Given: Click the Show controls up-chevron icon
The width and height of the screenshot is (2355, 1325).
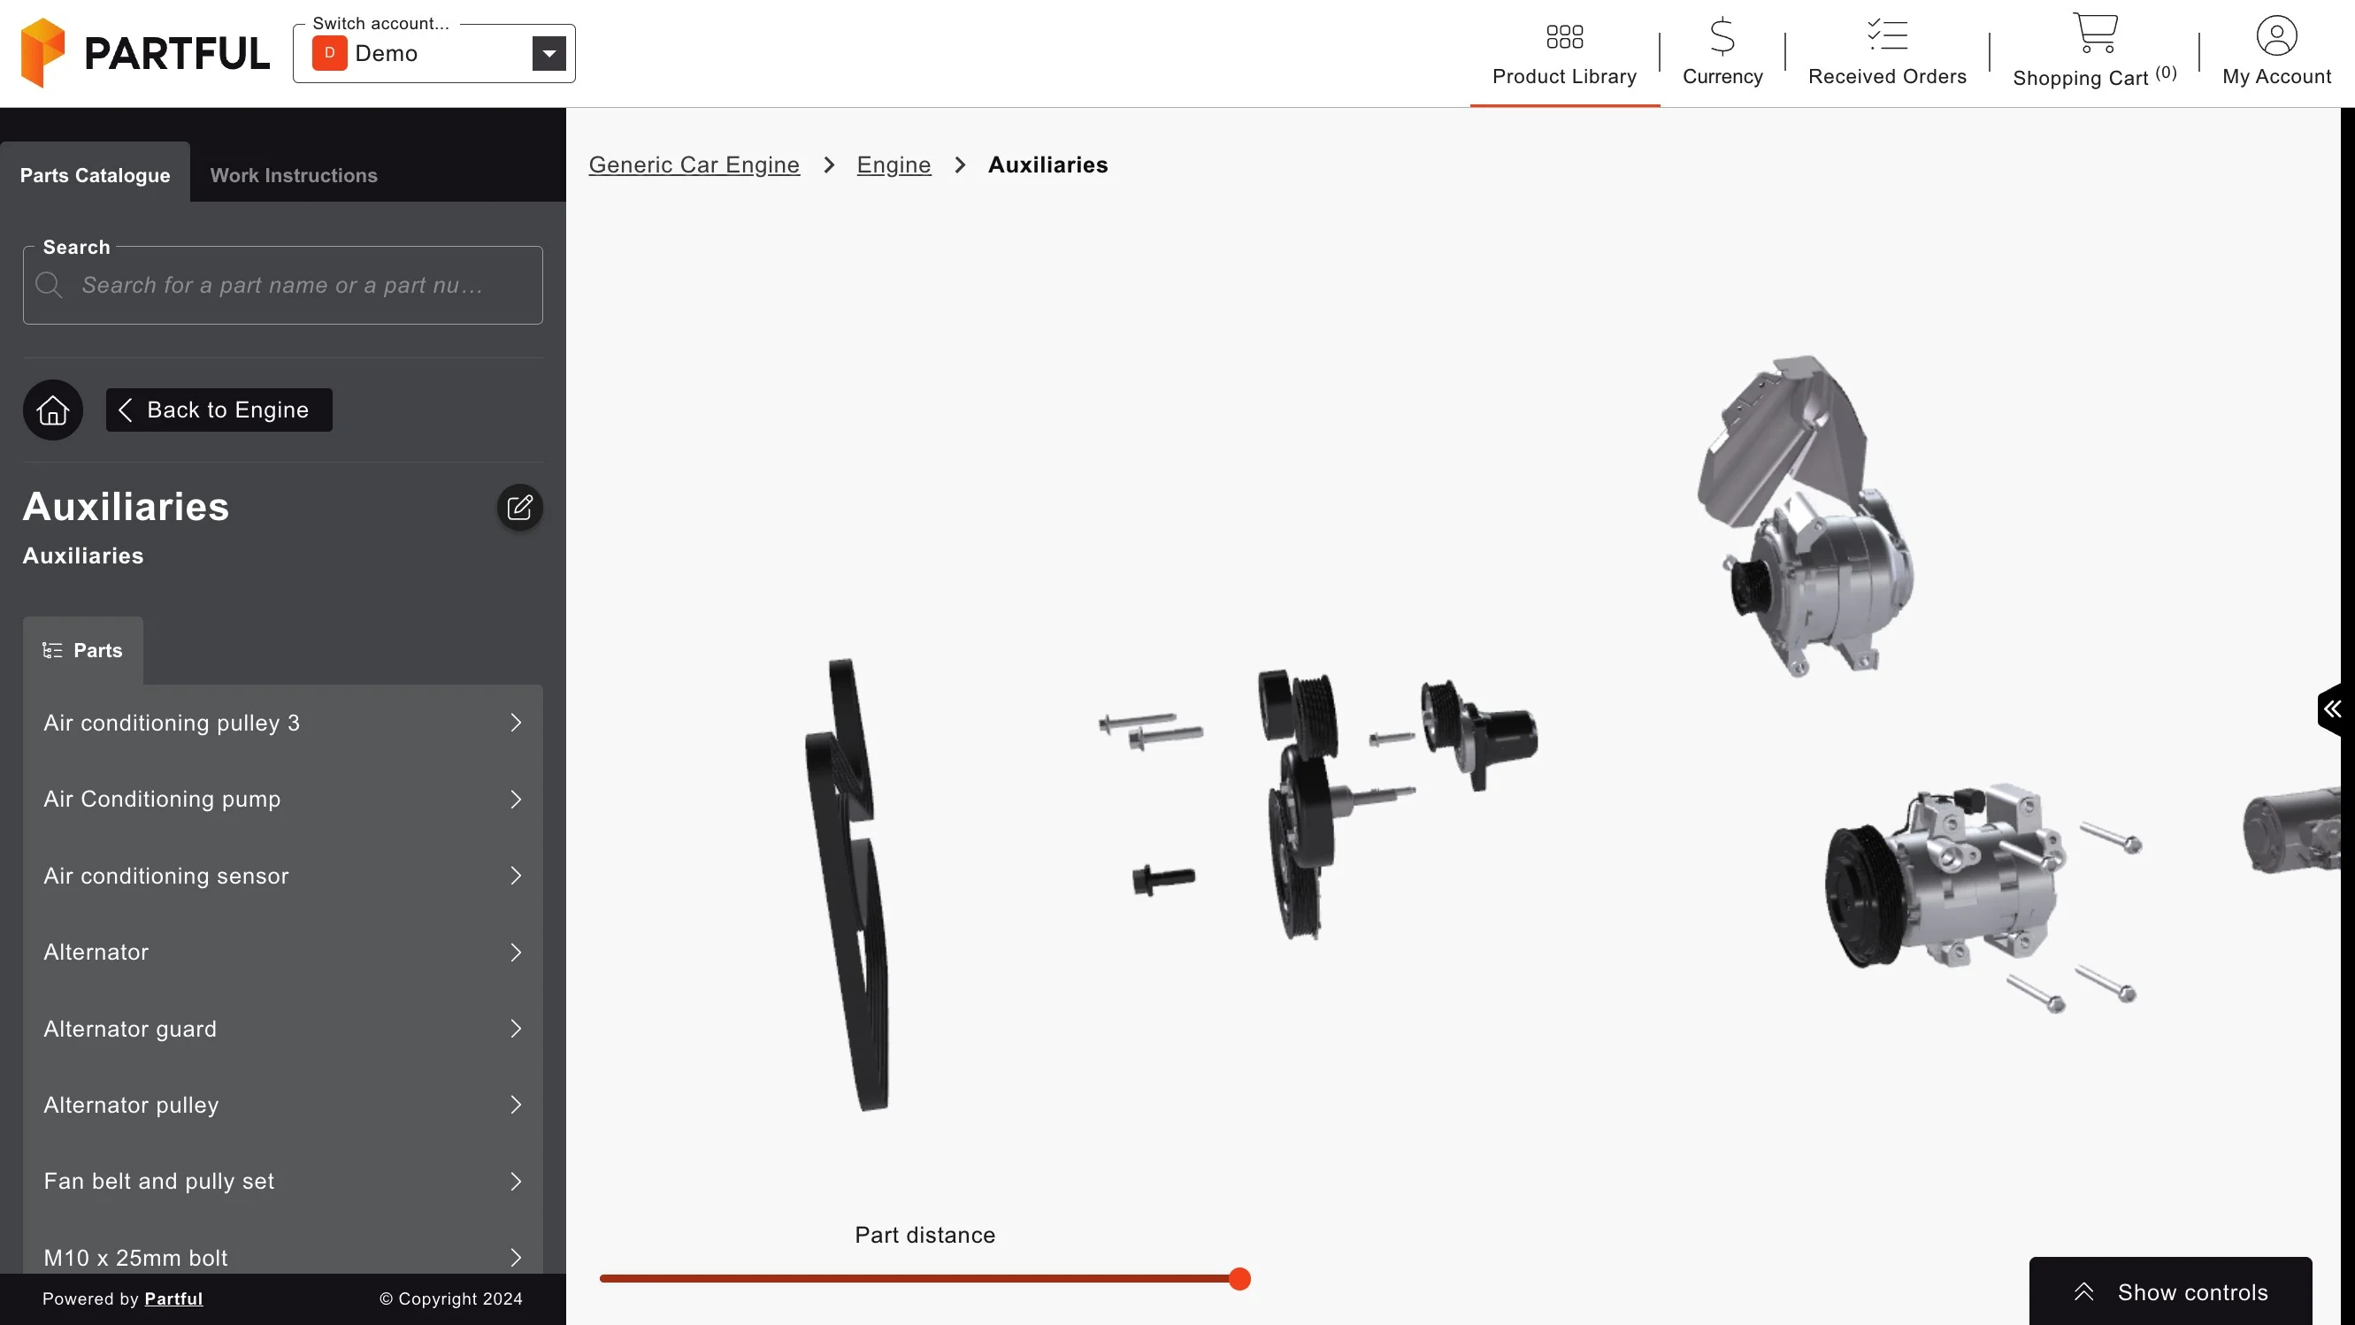Looking at the screenshot, I should point(2083,1291).
